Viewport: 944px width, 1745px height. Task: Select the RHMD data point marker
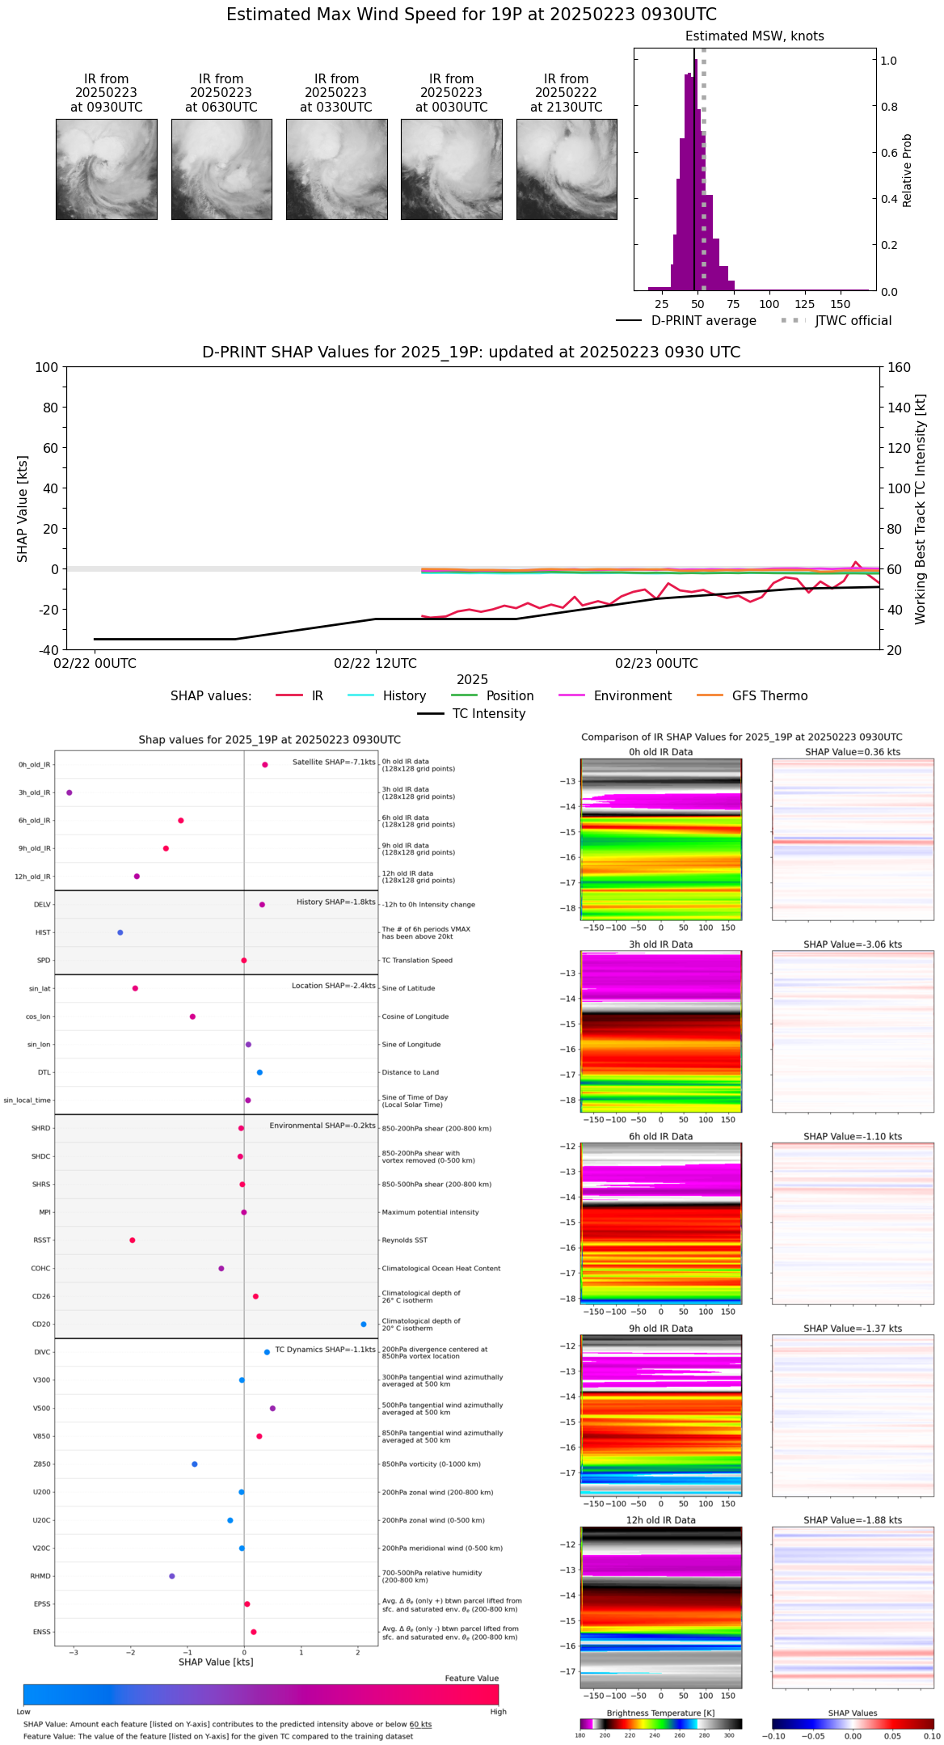(x=172, y=1575)
